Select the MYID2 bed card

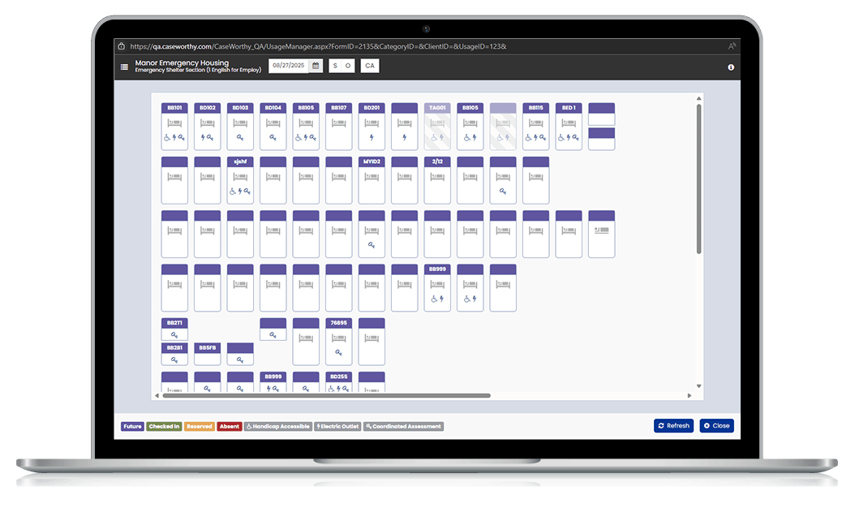pyautogui.click(x=372, y=181)
